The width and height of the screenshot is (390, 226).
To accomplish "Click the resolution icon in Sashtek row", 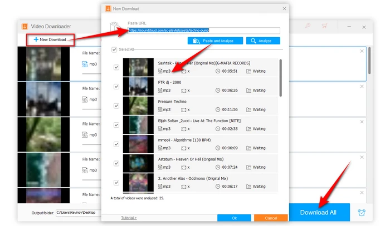I will pos(183,72).
